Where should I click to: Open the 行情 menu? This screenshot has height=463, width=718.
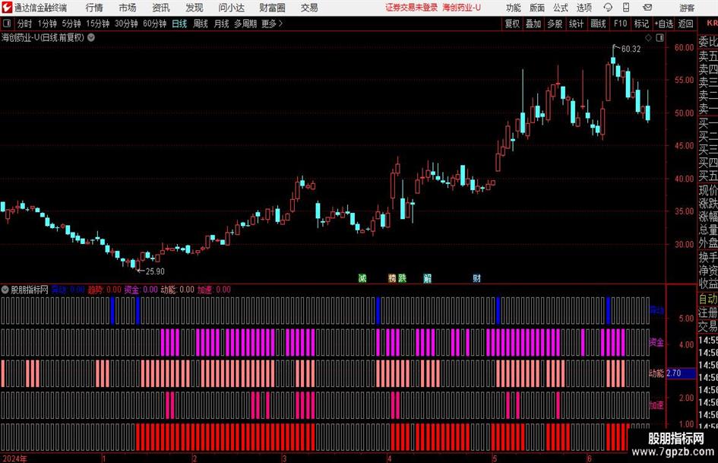94,8
